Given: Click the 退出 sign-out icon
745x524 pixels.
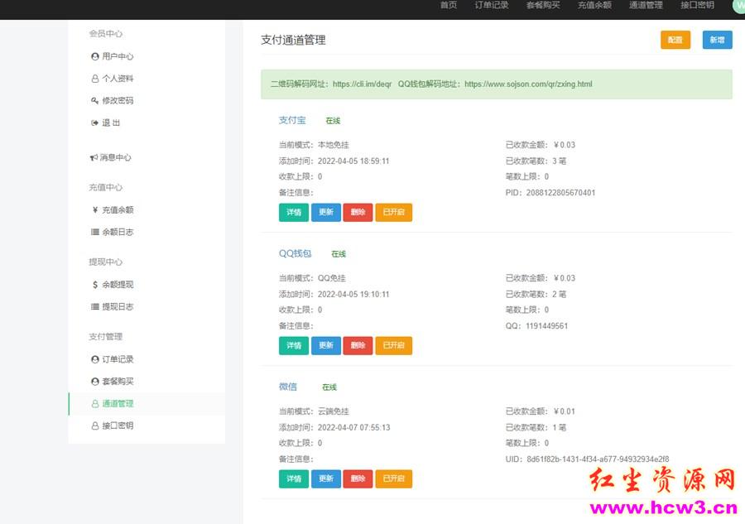Looking at the screenshot, I should tap(95, 123).
